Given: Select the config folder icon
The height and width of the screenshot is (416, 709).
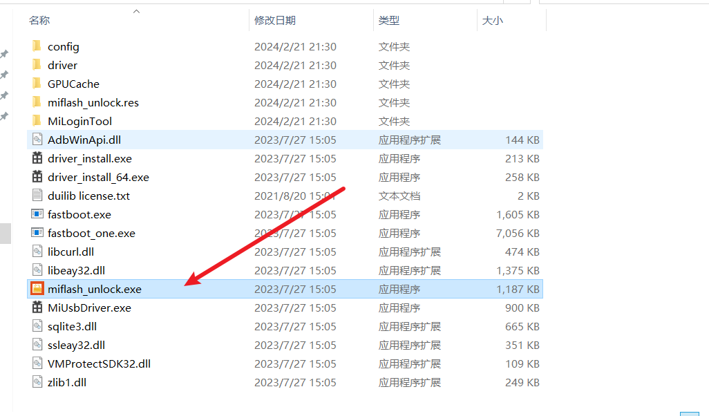Looking at the screenshot, I should pyautogui.click(x=37, y=46).
